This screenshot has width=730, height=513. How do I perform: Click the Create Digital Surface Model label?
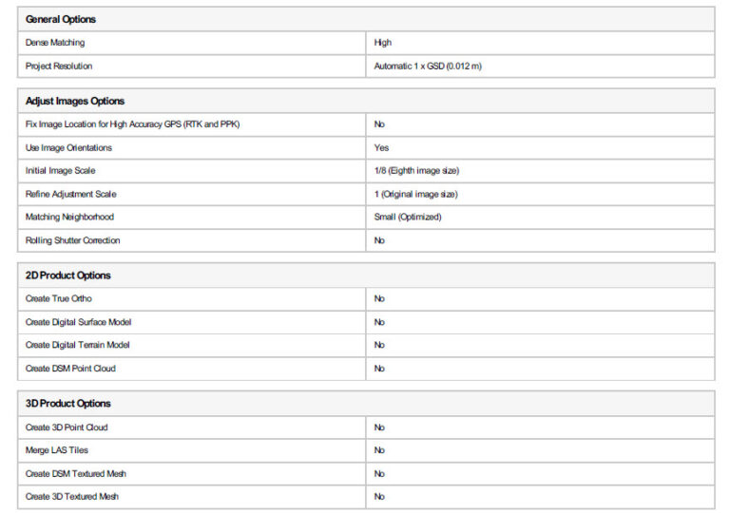79,322
